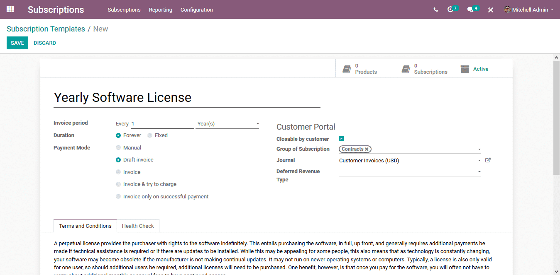This screenshot has width=560, height=275.
Task: Toggle the Active archive icon
Action: tap(465, 69)
